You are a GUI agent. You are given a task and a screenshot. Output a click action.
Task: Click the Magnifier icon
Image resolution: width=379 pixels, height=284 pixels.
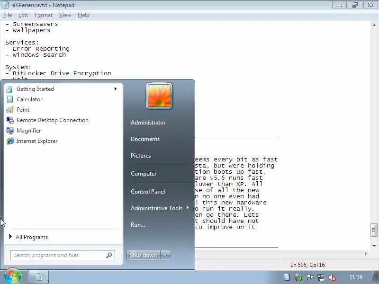10,131
